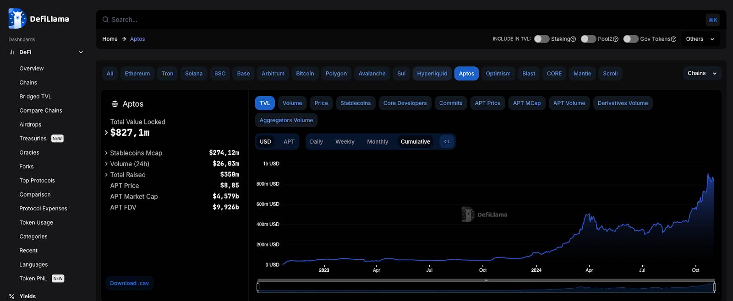The height and width of the screenshot is (301, 733).
Task: Select the Daily interval
Action: [x=317, y=142]
